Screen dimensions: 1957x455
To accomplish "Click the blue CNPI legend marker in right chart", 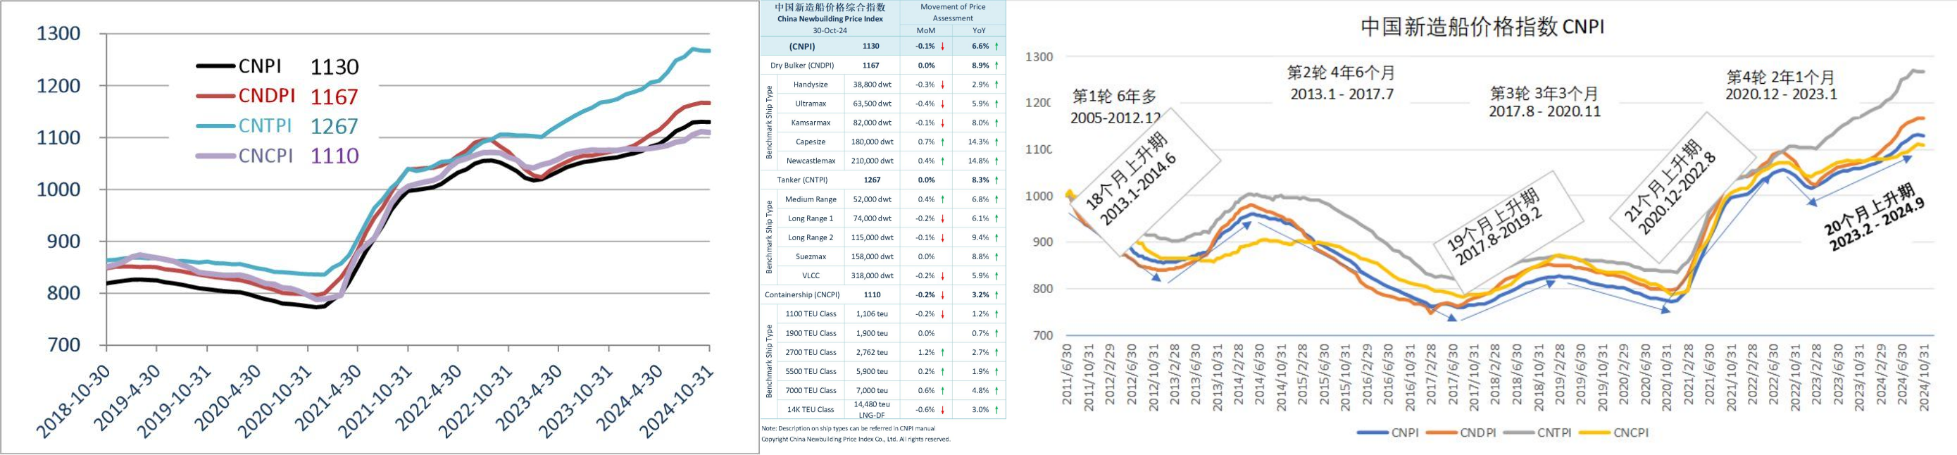I will pyautogui.click(x=1373, y=433).
